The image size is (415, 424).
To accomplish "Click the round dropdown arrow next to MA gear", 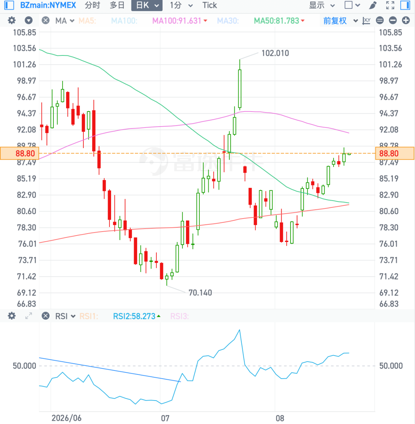I will click(x=28, y=20).
